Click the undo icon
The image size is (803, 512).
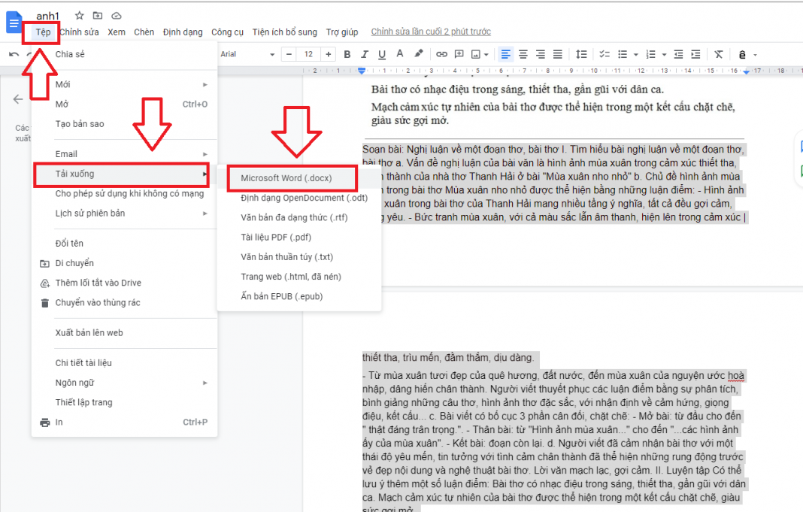tap(14, 54)
